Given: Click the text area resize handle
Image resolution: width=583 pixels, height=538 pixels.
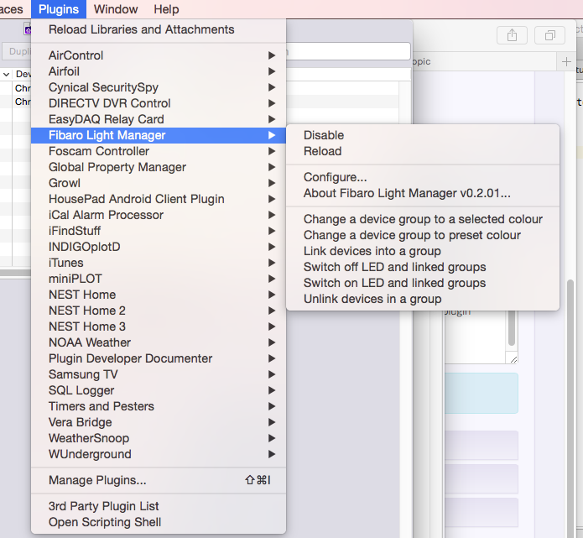Looking at the screenshot, I should (513, 359).
